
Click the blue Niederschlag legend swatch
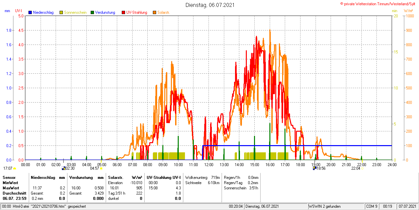(30, 12)
